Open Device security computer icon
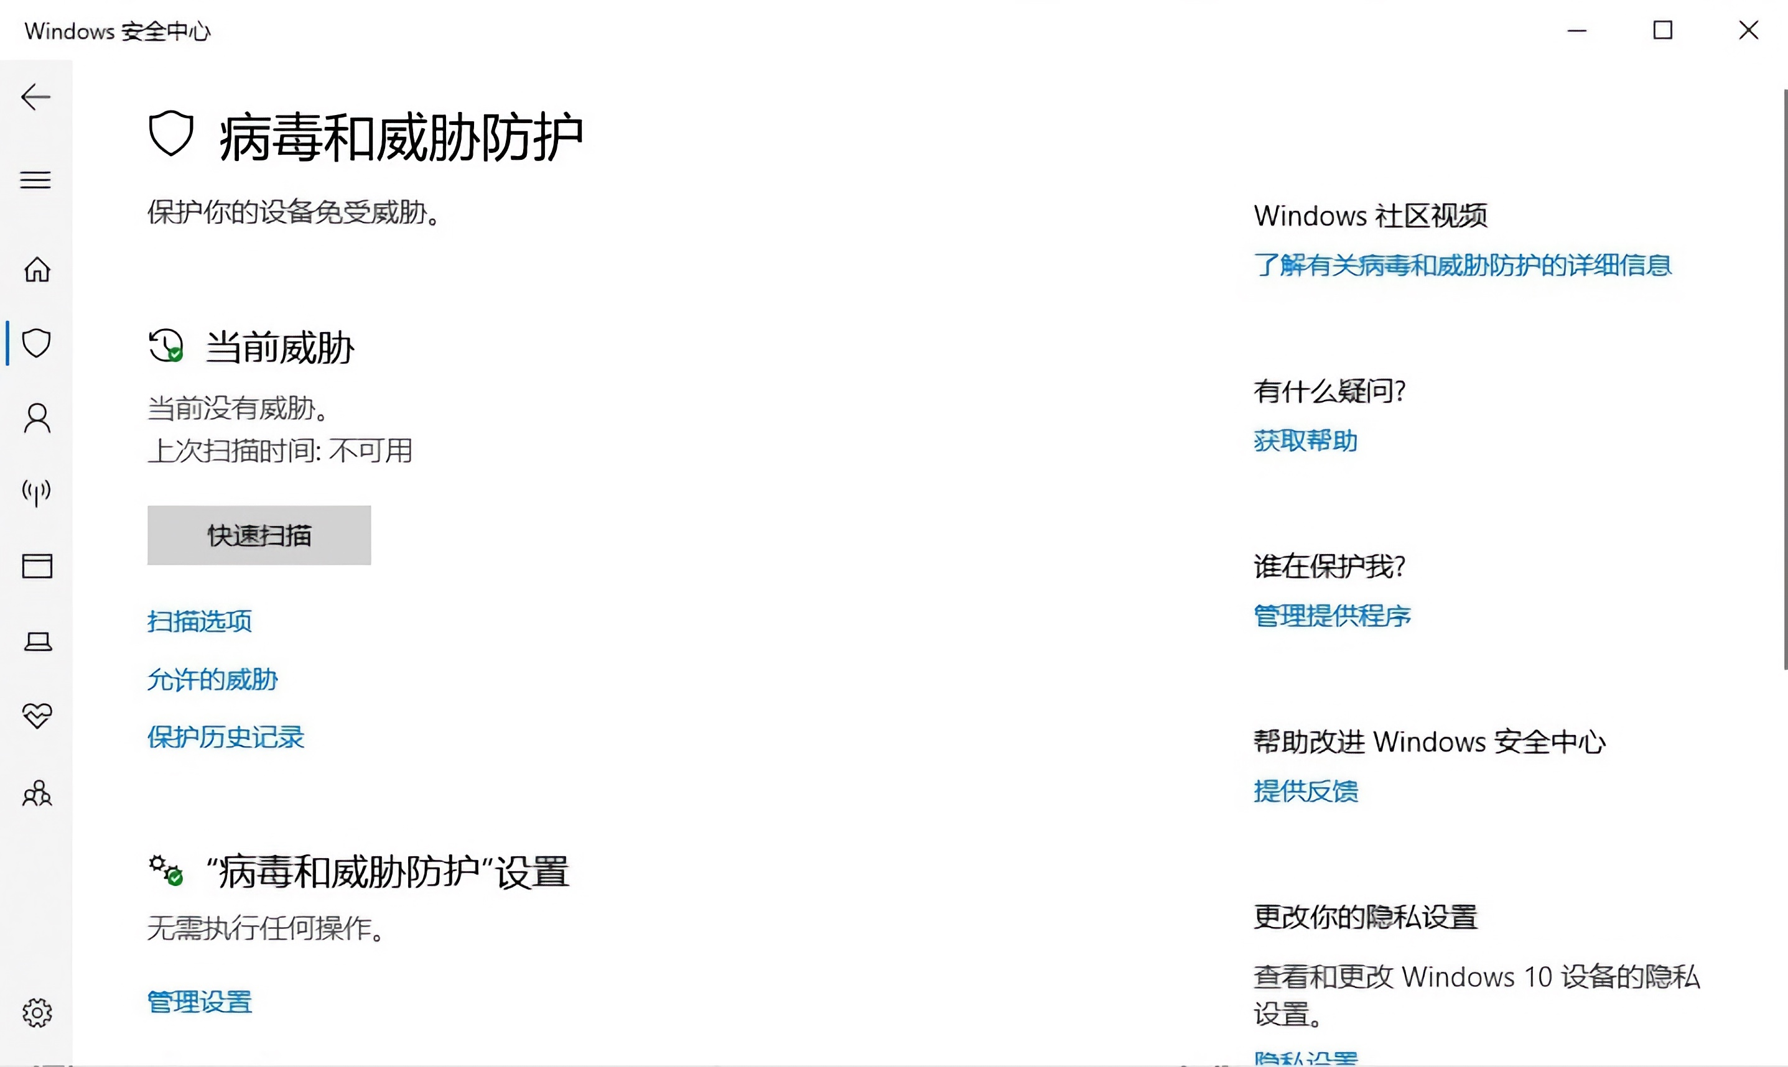This screenshot has width=1788, height=1067. [x=36, y=642]
